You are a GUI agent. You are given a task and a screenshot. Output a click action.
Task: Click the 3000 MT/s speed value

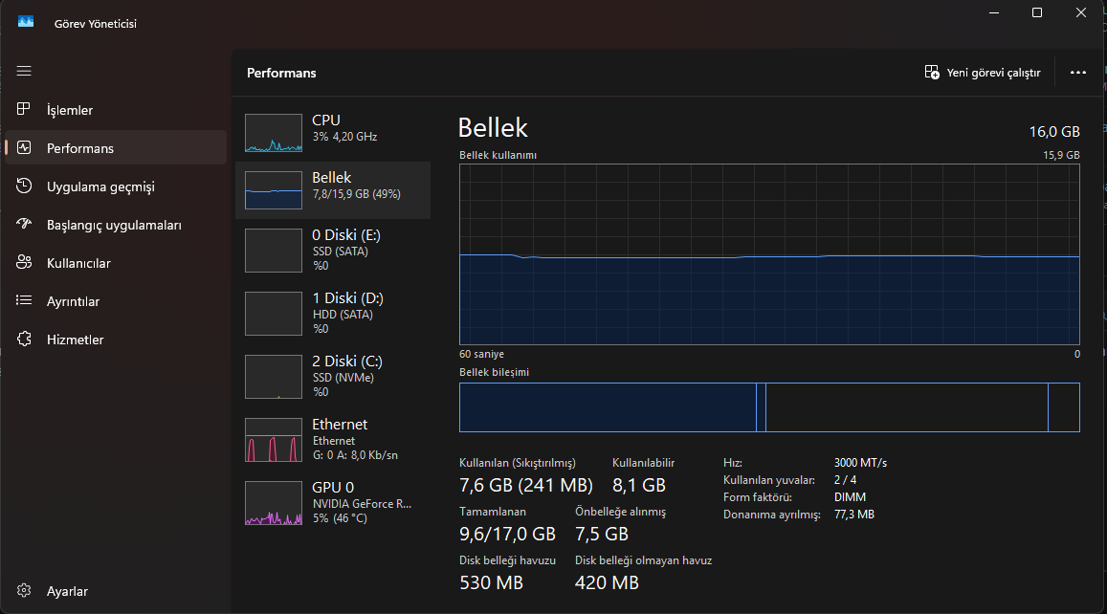(x=860, y=463)
